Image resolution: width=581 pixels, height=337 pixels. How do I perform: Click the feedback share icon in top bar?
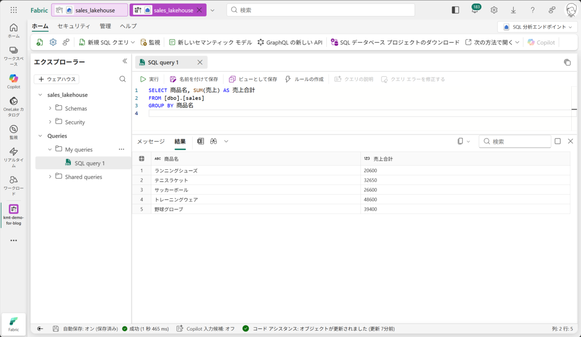pyautogui.click(x=552, y=10)
